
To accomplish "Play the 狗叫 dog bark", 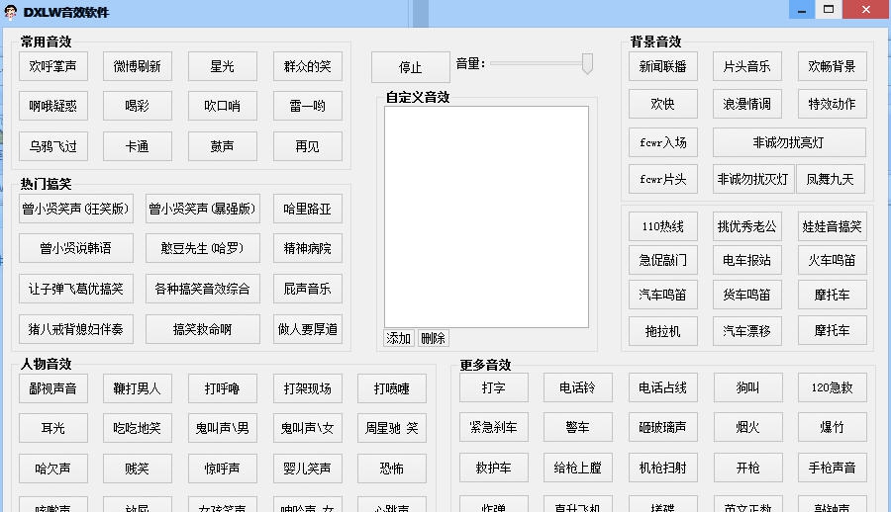I will (747, 387).
